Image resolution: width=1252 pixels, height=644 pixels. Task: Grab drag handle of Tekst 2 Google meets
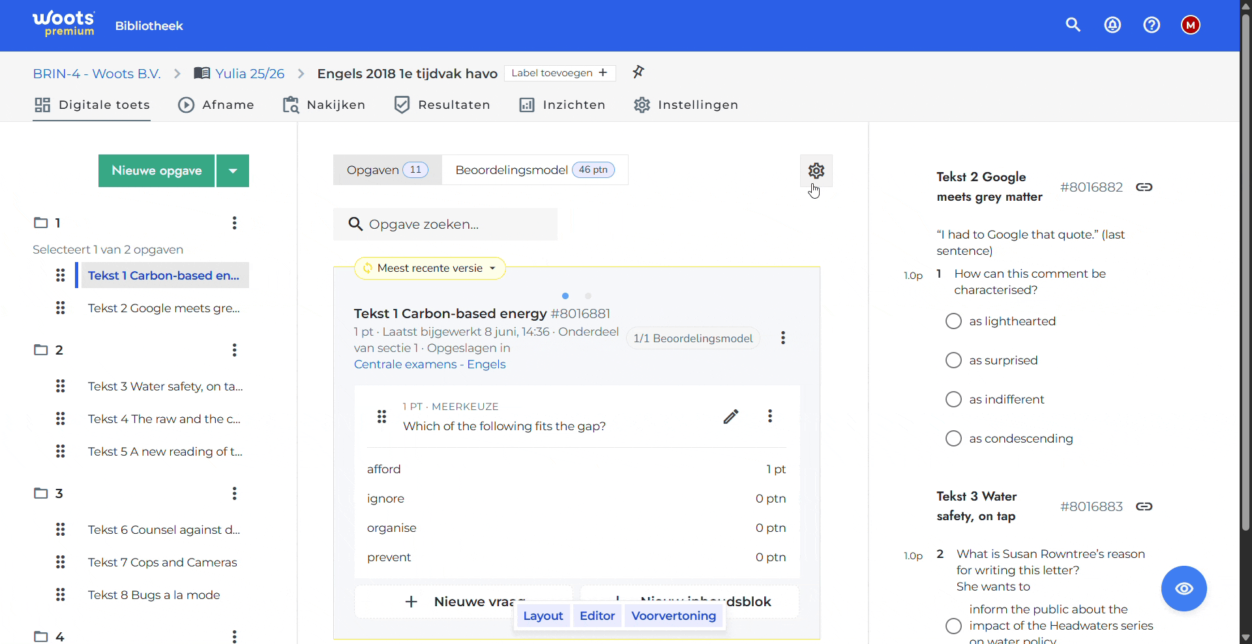click(x=60, y=308)
